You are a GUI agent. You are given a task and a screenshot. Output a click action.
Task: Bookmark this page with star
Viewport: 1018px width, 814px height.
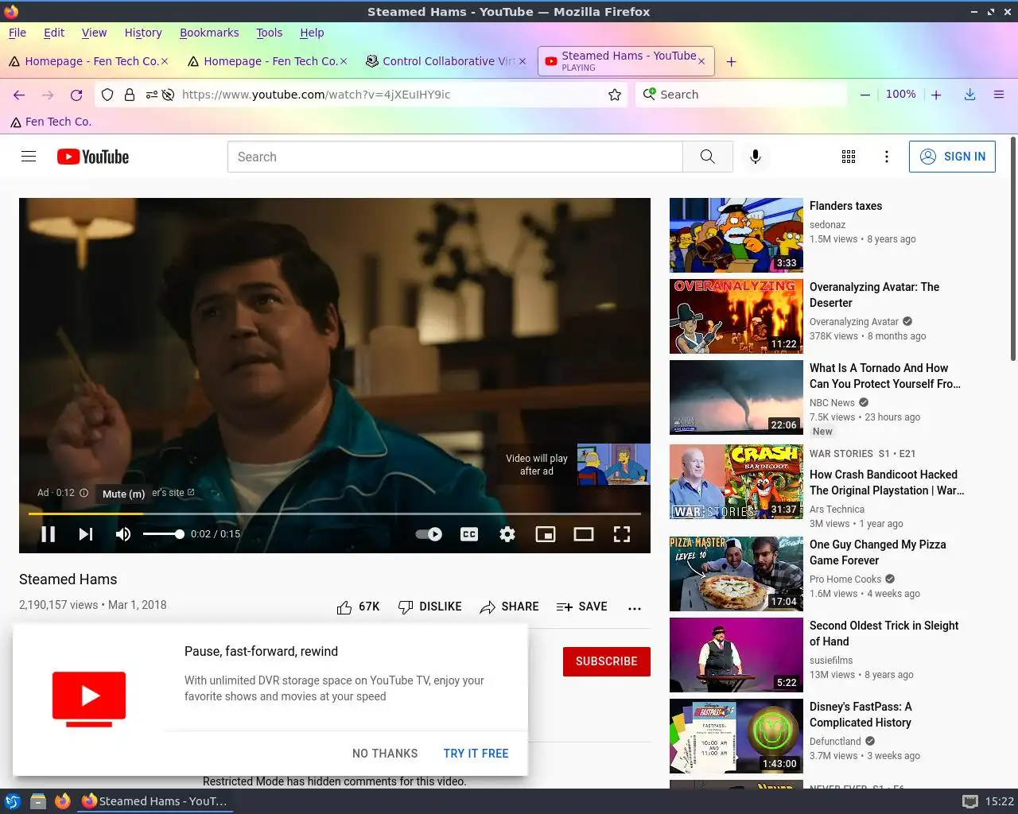pos(615,95)
